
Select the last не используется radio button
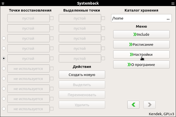coord(4,109)
